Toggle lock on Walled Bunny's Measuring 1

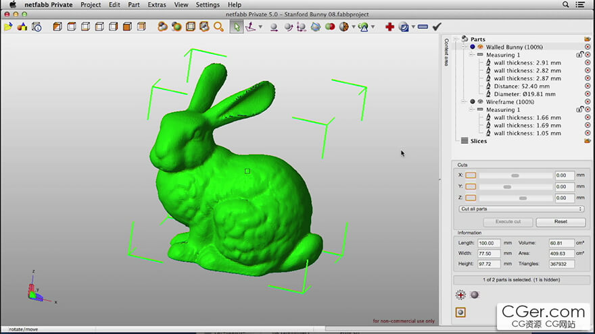[579, 55]
